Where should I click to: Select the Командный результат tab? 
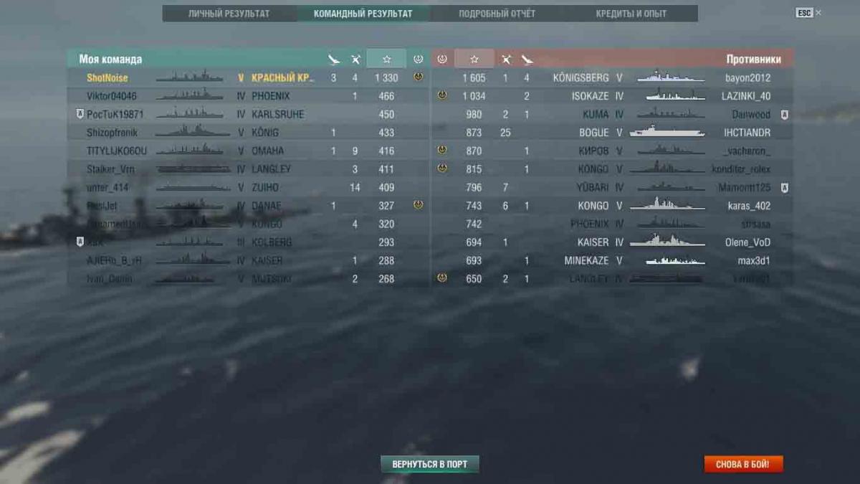click(x=363, y=14)
